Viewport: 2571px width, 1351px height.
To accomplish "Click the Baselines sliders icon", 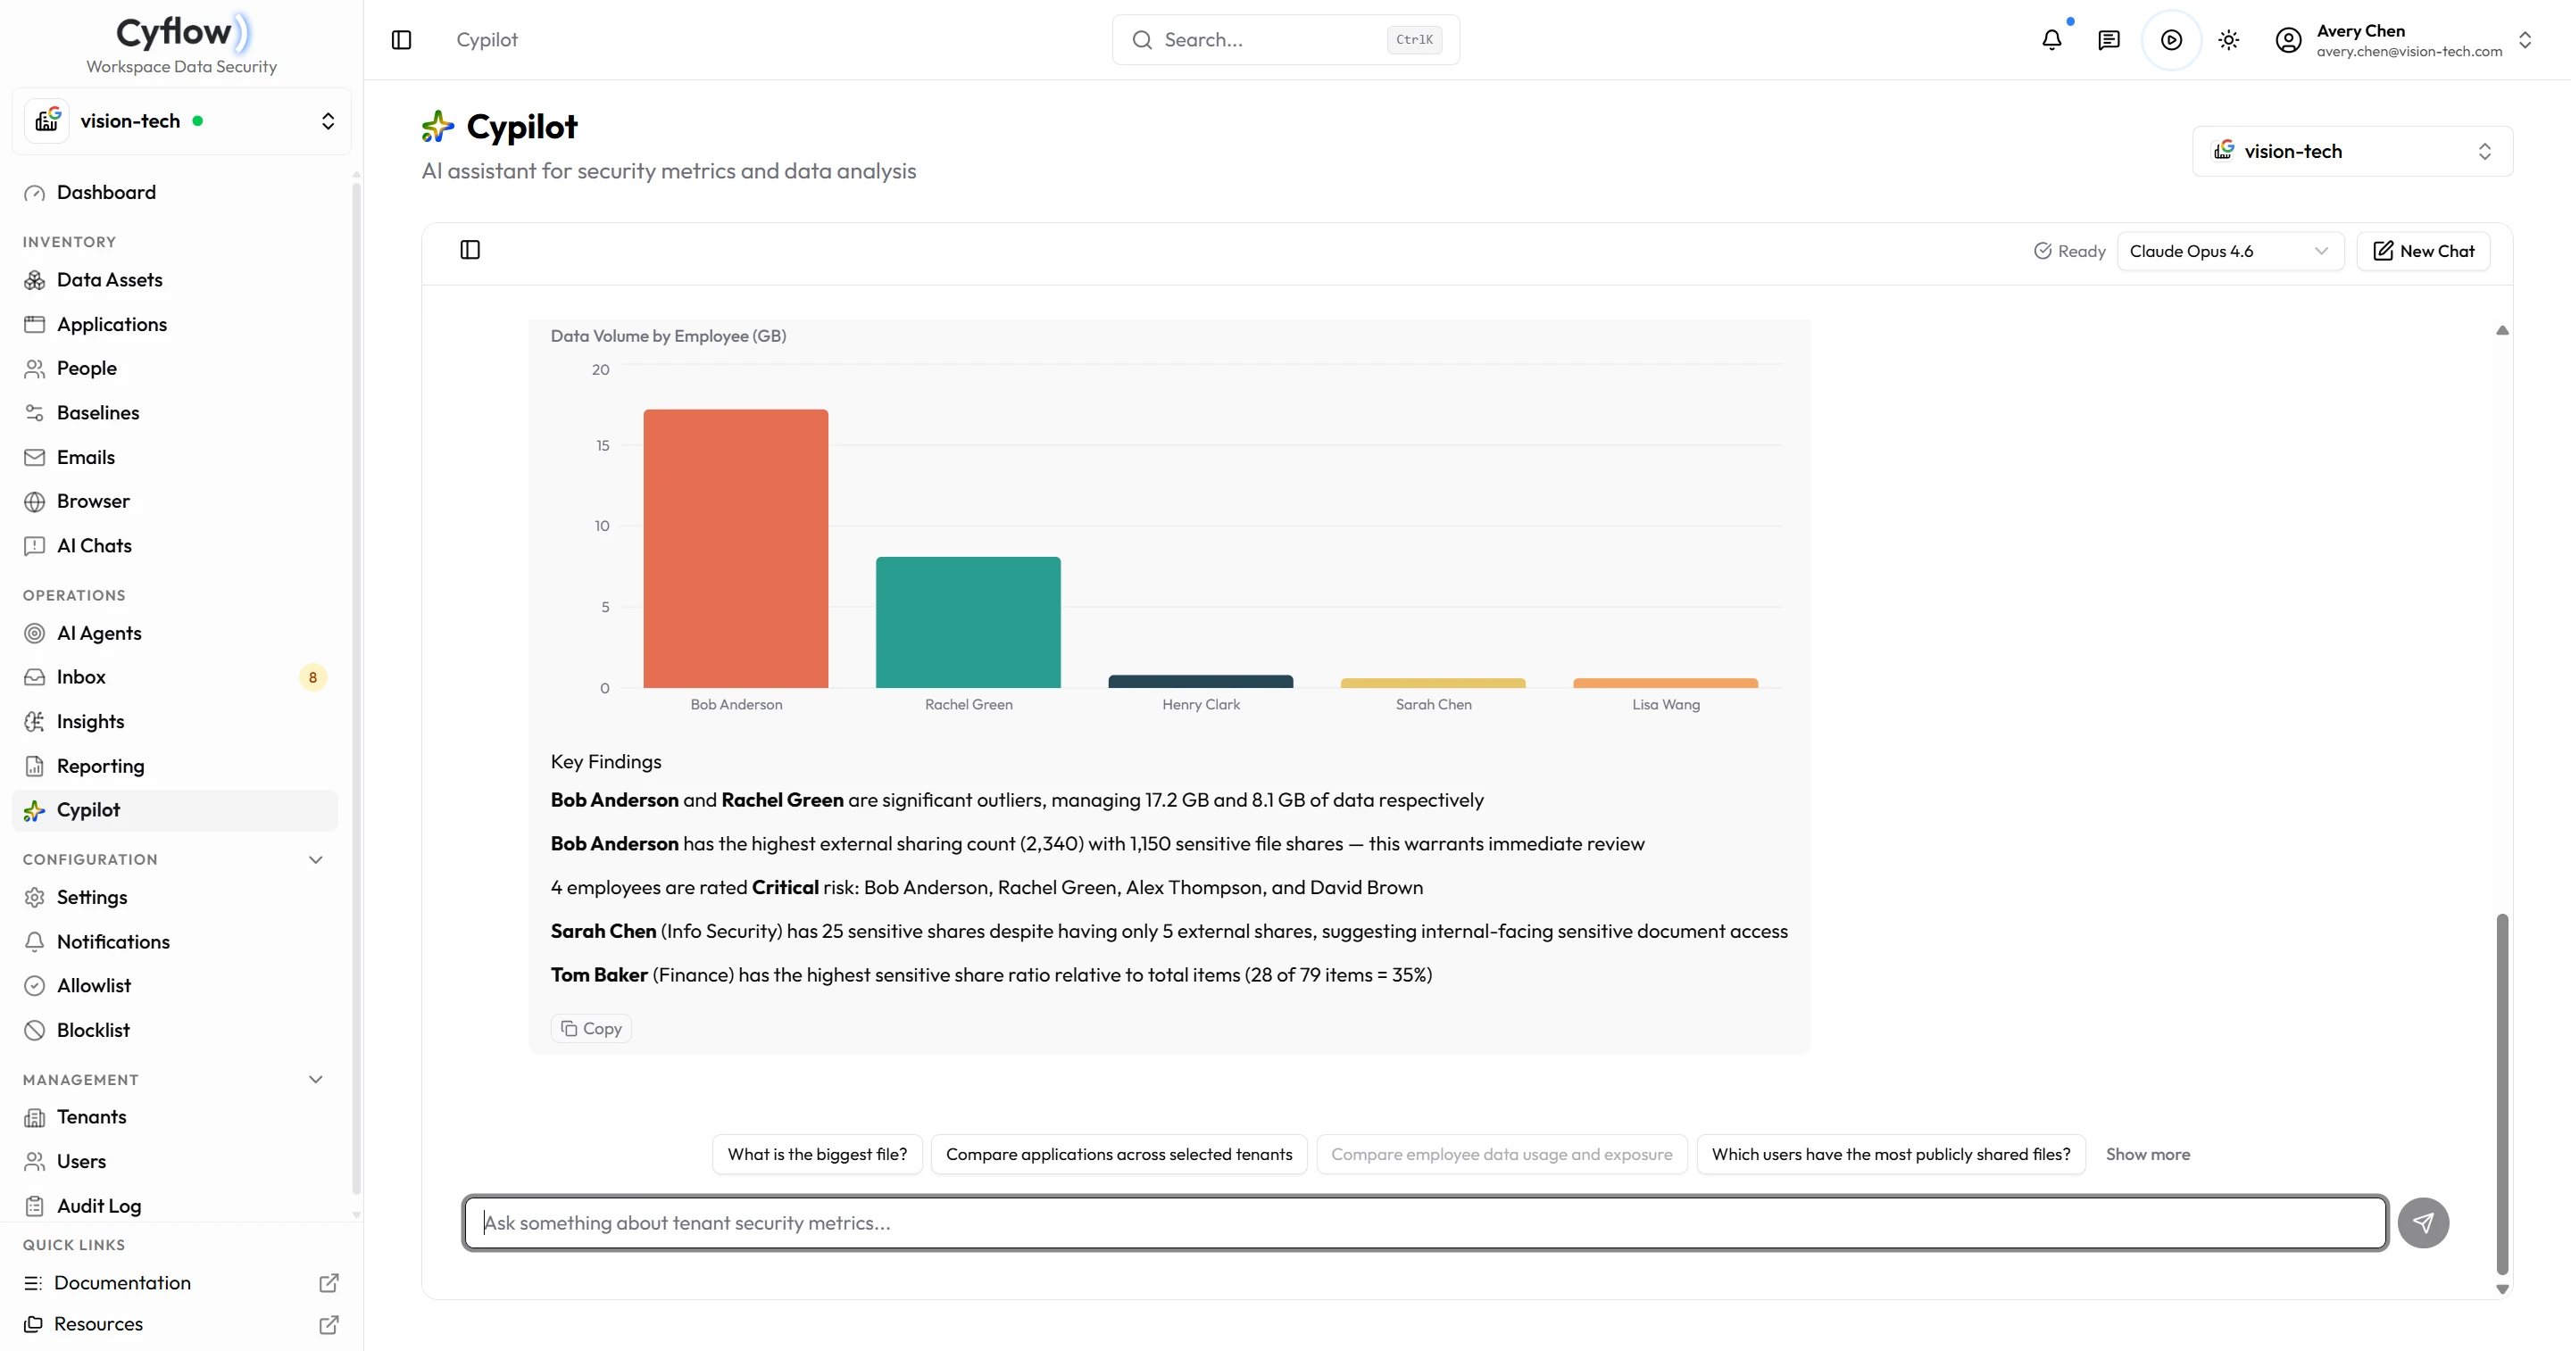I will [x=35, y=412].
